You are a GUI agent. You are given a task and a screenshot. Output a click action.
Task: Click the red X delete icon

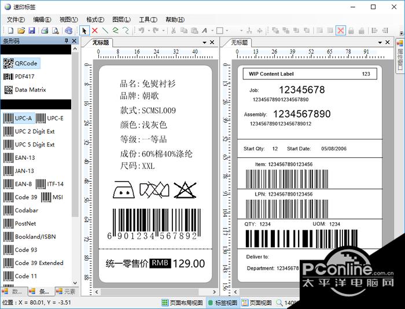pos(94,31)
